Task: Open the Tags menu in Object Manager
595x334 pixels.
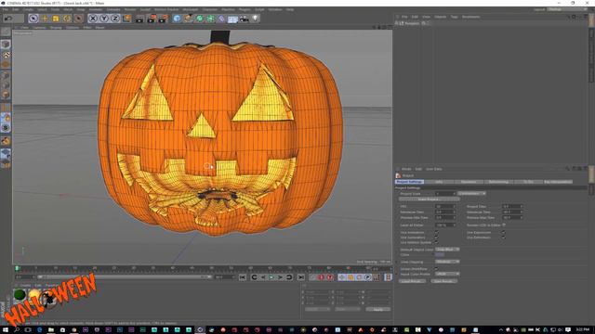Action: 454,17
